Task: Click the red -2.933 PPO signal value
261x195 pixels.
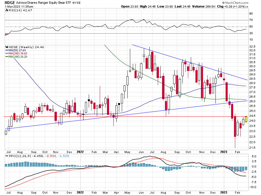Action: (x=50, y=156)
